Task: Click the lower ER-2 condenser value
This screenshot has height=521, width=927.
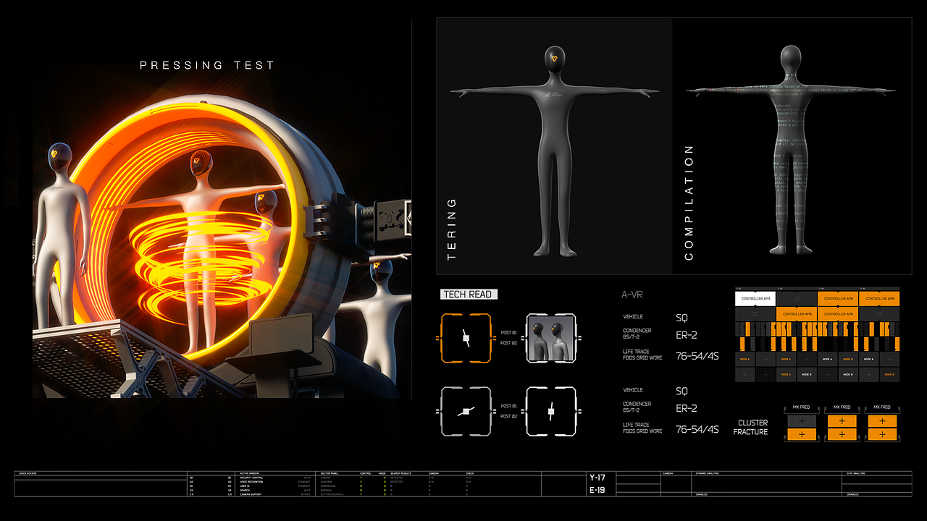Action: (687, 408)
